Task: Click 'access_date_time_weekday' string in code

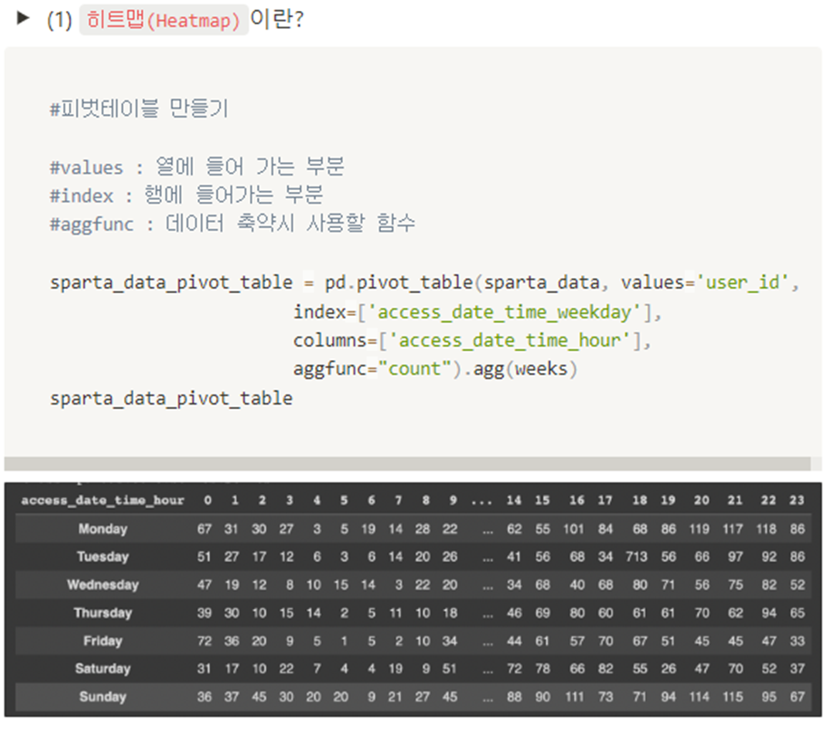Action: pyautogui.click(x=503, y=312)
